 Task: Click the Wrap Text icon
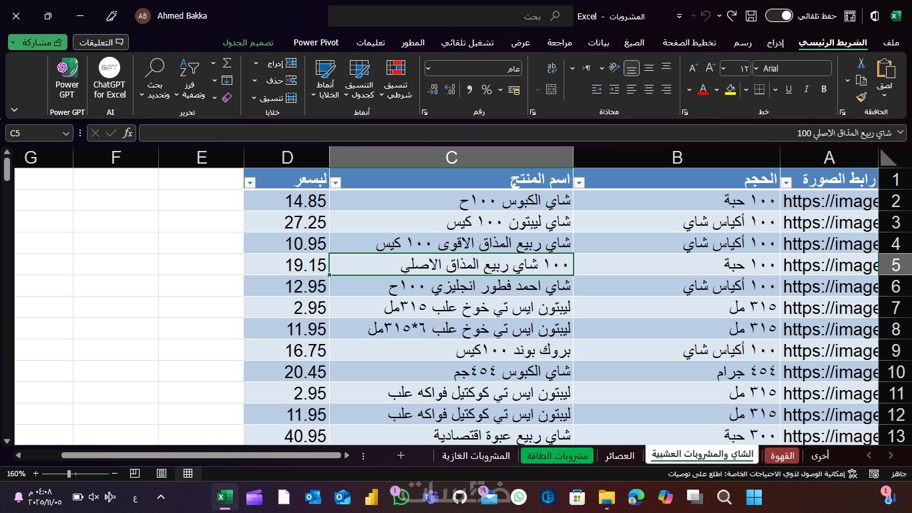(x=551, y=68)
